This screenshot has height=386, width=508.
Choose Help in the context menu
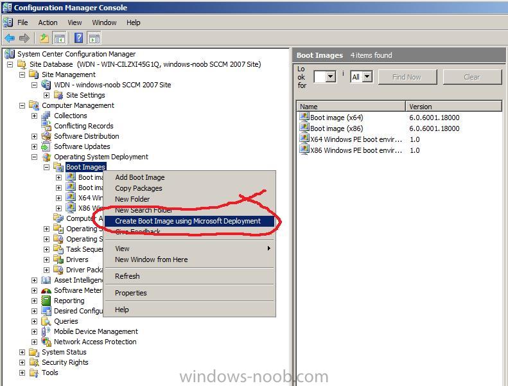189,310
